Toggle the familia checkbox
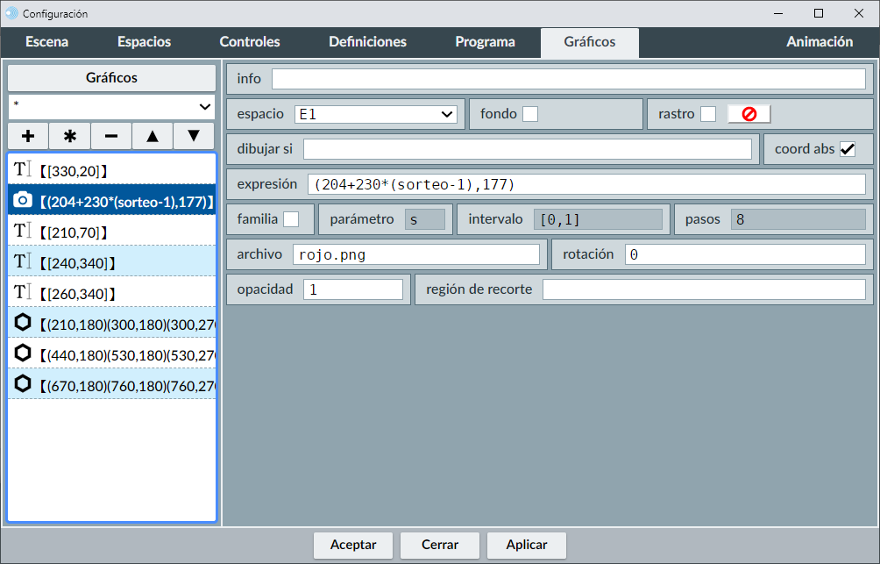The height and width of the screenshot is (564, 880). 291,218
